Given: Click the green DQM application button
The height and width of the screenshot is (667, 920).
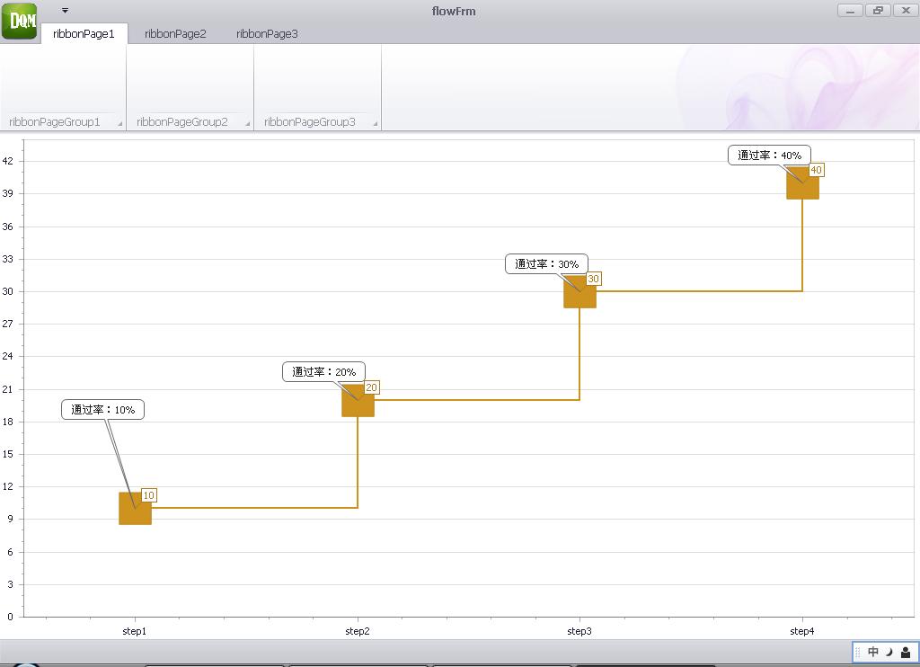Looking at the screenshot, I should (20, 22).
